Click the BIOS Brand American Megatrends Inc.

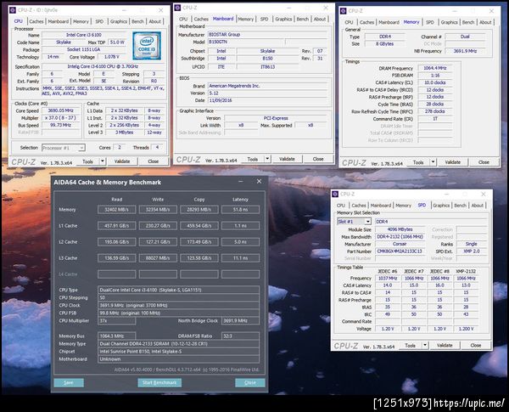coord(267,86)
